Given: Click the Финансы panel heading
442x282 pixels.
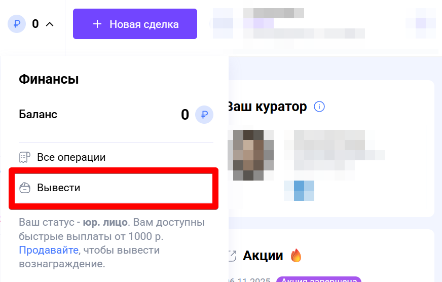Looking at the screenshot, I should point(49,79).
